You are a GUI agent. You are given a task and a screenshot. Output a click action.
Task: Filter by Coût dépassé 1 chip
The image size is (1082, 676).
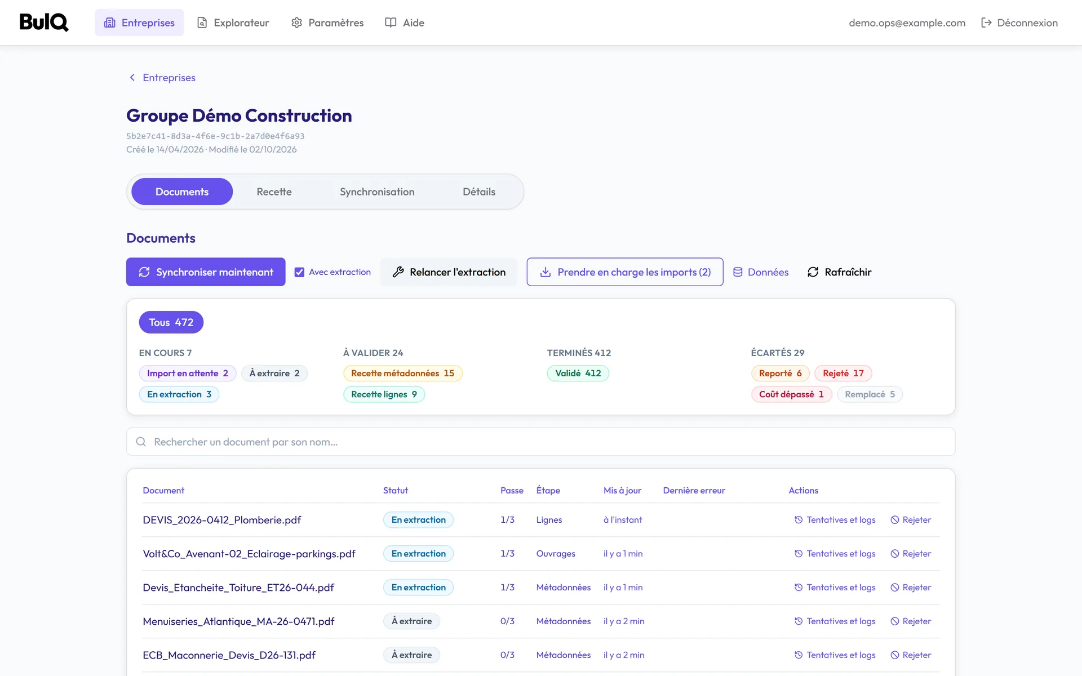click(x=791, y=394)
